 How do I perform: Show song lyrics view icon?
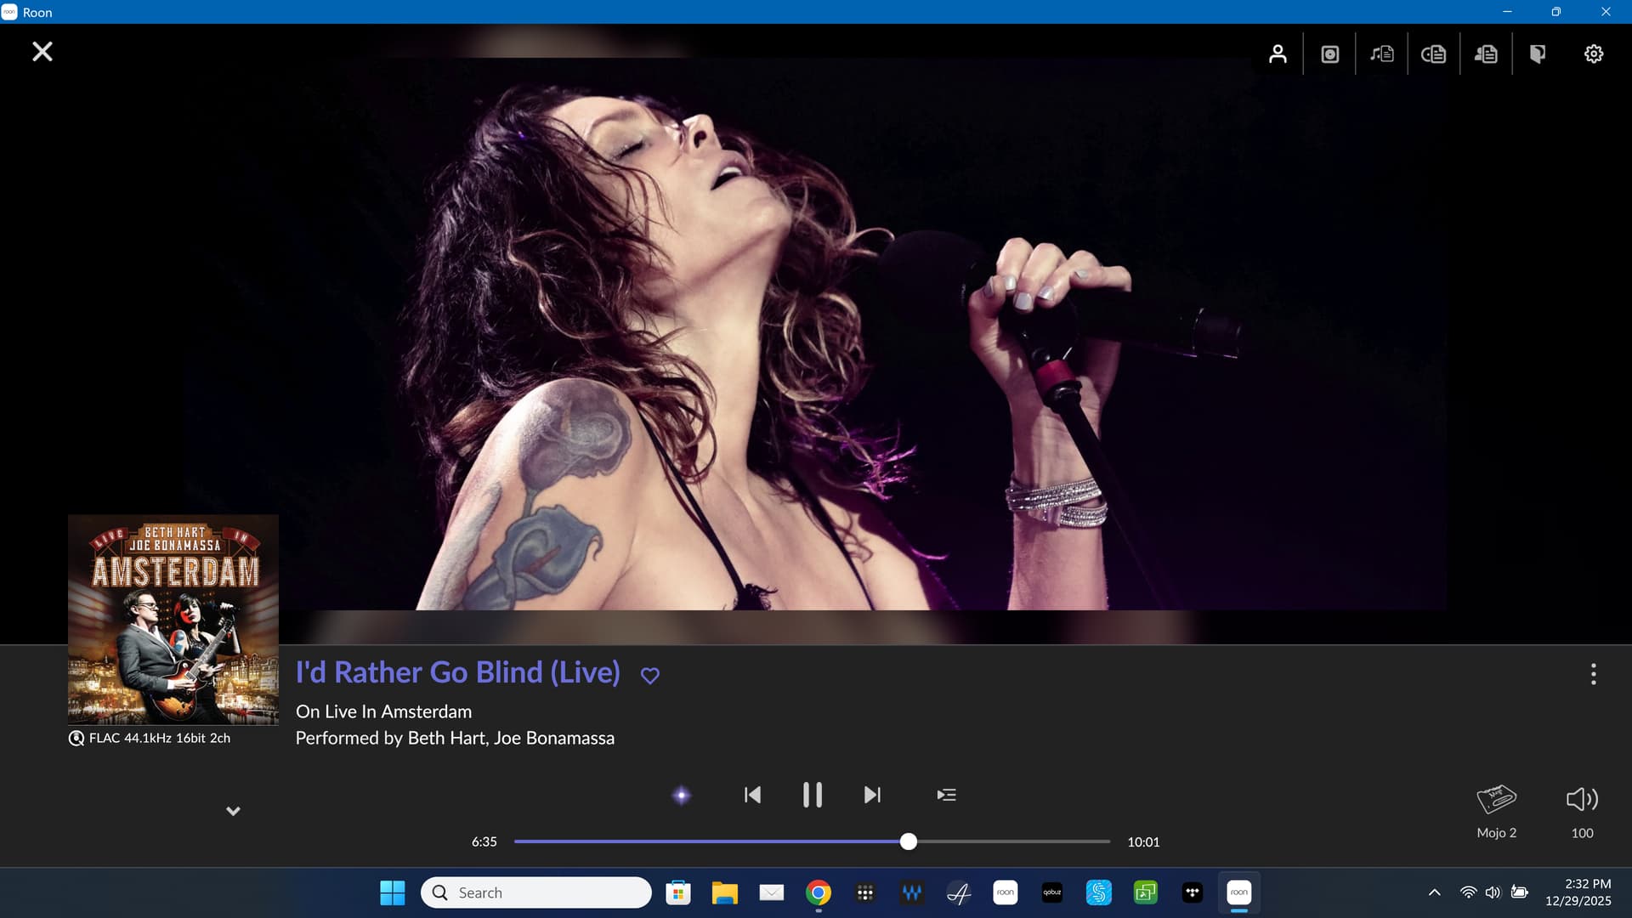point(1382,54)
